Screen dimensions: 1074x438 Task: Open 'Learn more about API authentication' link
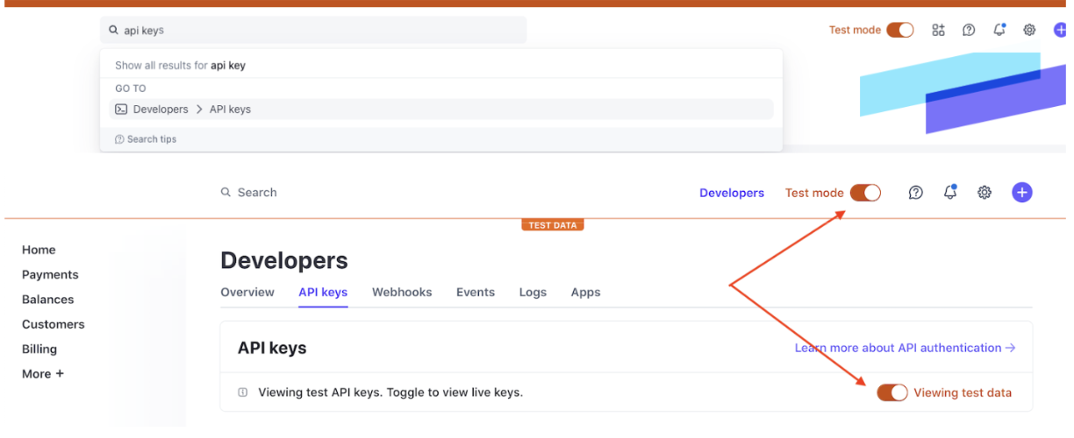coord(905,348)
